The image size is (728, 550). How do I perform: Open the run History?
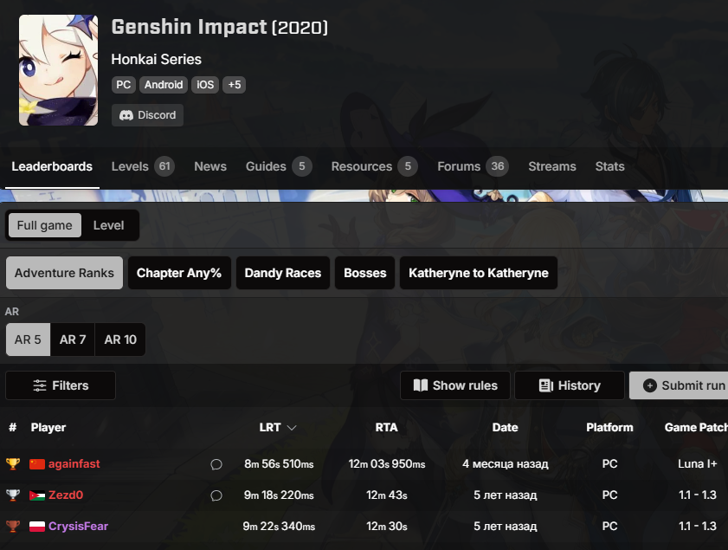570,385
